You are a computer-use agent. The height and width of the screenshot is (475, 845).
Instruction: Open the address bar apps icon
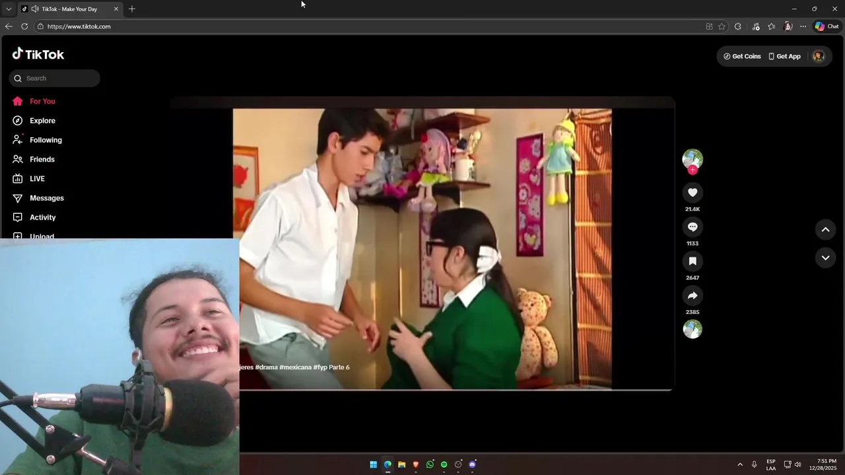(x=709, y=26)
